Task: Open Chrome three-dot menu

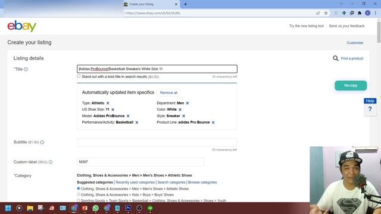Action: 376,13
